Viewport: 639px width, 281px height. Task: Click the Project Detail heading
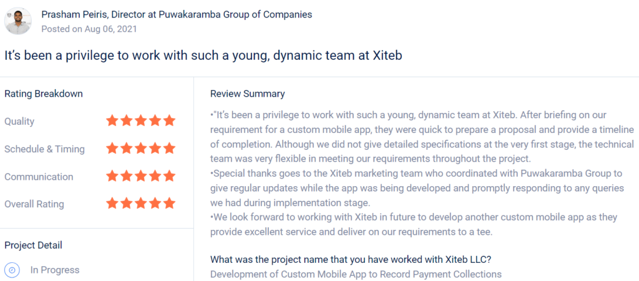[x=34, y=245]
